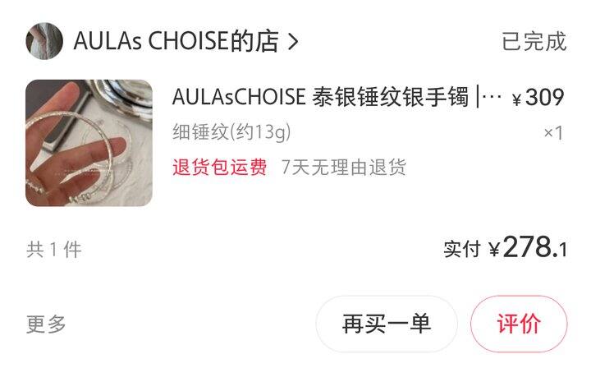The image size is (591, 368).
Task: Tap the AULAs CHOISE store avatar
Action: click(44, 41)
